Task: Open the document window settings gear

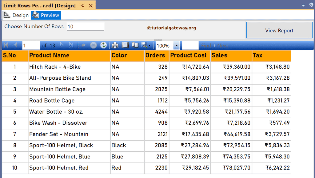Action: (x=311, y=5)
